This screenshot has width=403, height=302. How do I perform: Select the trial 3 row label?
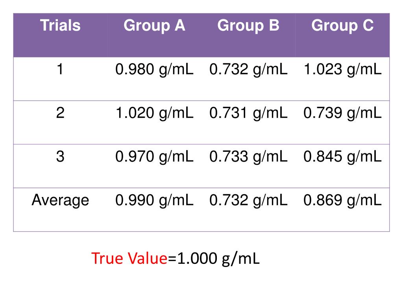coord(60,157)
